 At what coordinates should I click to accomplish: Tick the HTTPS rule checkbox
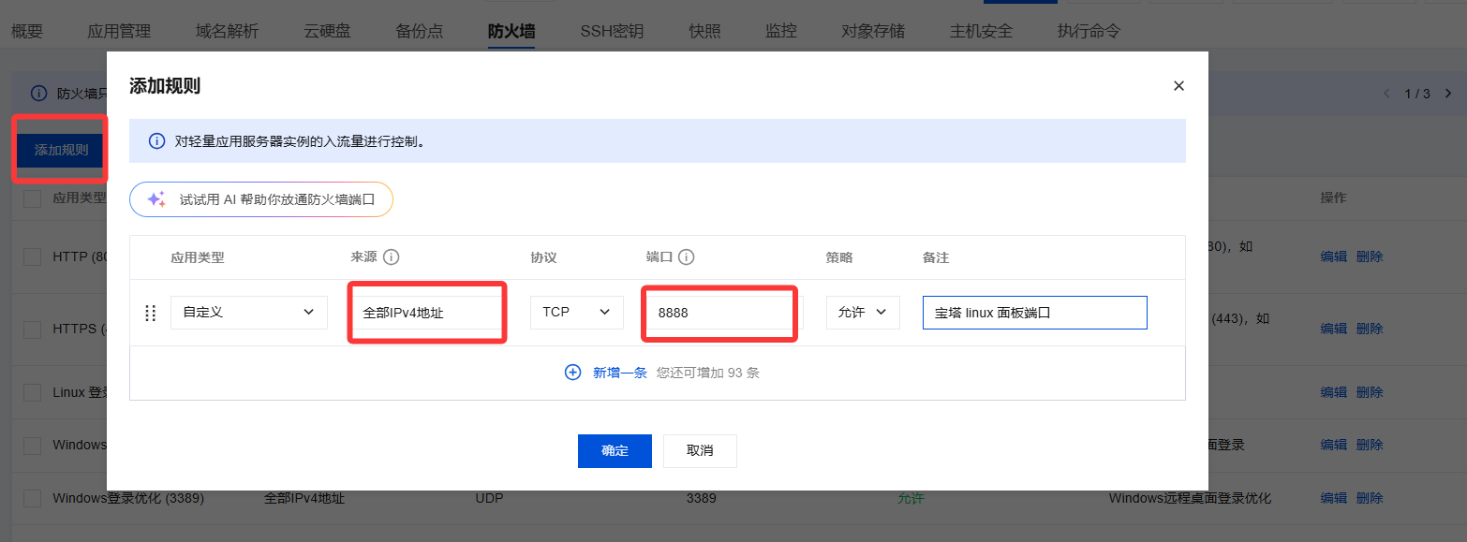[x=32, y=330]
